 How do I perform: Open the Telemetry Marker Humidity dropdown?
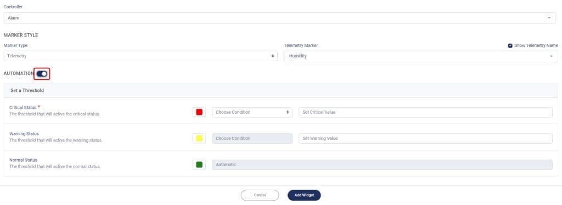[421, 56]
